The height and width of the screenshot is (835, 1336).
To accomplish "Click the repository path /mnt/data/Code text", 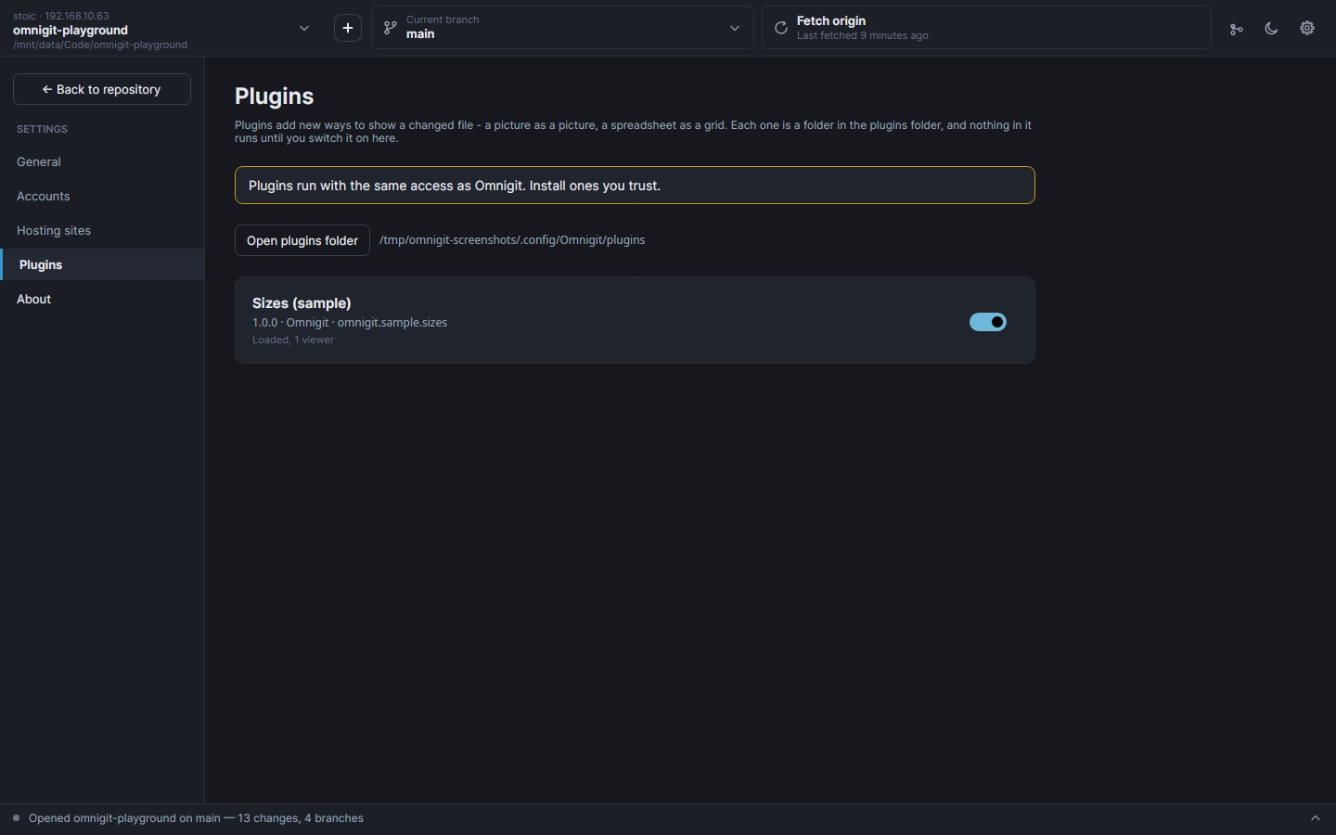I will point(100,45).
